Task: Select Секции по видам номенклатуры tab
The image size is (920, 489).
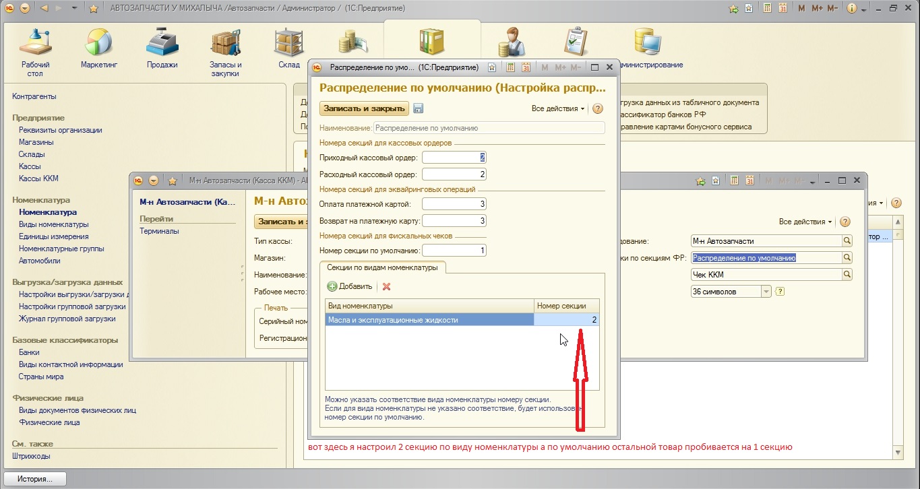Action: tap(382, 267)
